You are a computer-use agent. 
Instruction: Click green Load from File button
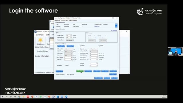tap(80, 71)
